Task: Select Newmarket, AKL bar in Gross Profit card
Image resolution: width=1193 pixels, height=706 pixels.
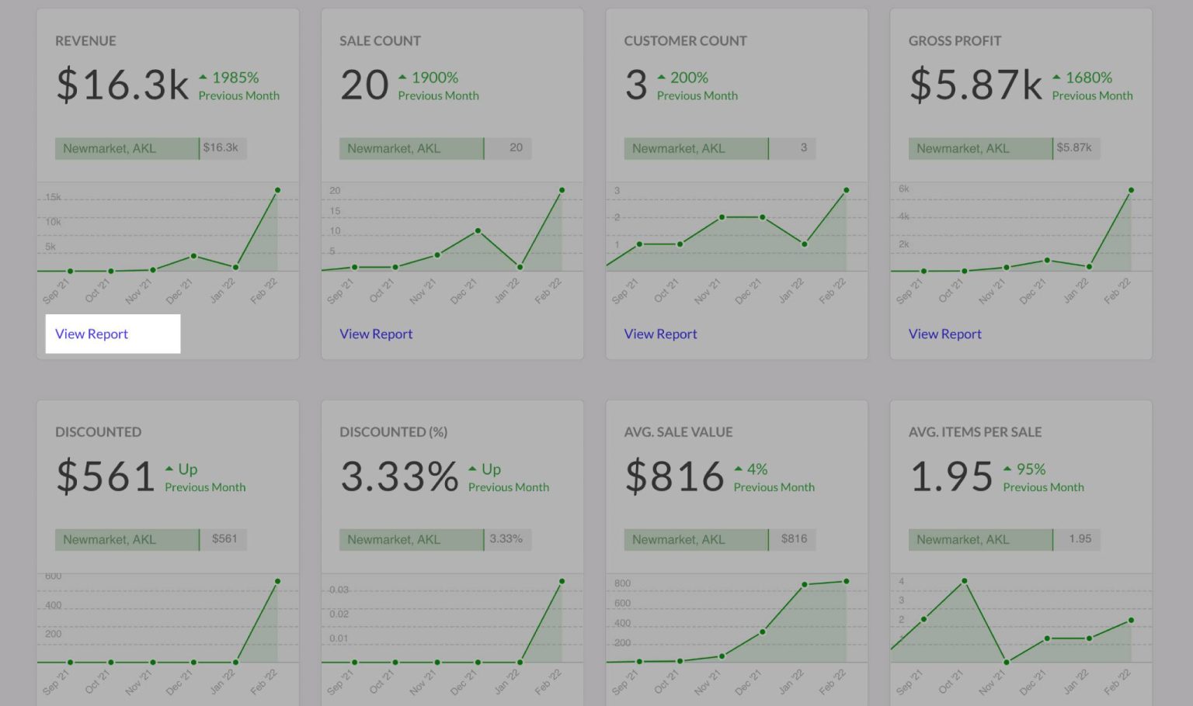Action: (980, 148)
